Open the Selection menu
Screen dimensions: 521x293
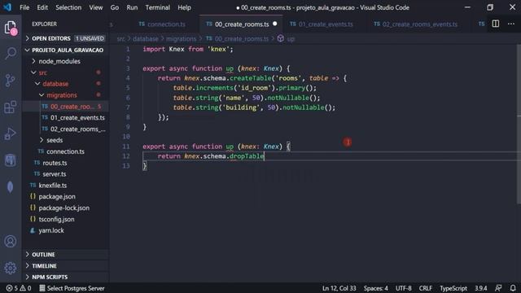(x=68, y=7)
